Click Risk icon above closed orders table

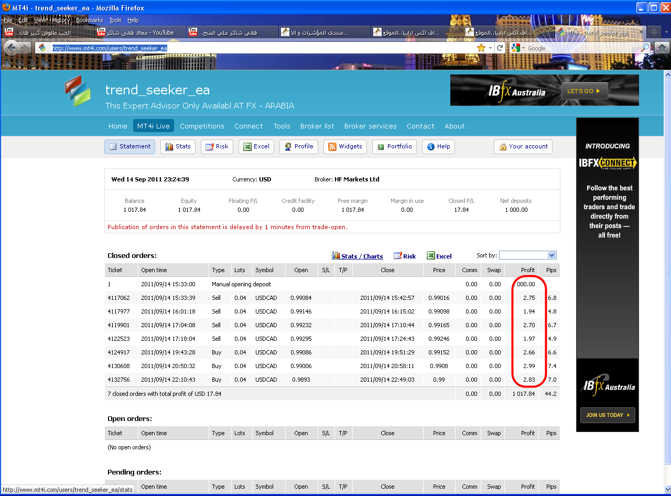pos(398,255)
